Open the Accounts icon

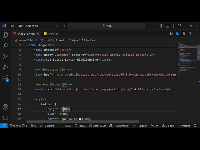5,107
